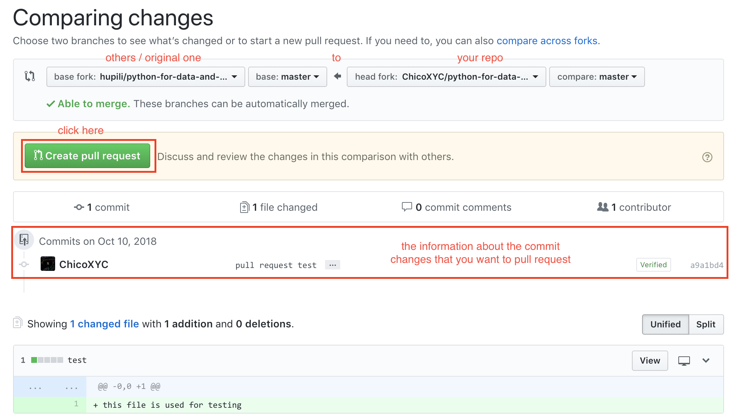The height and width of the screenshot is (415, 740).
Task: Collapse the test file diff chevron
Action: (706, 361)
